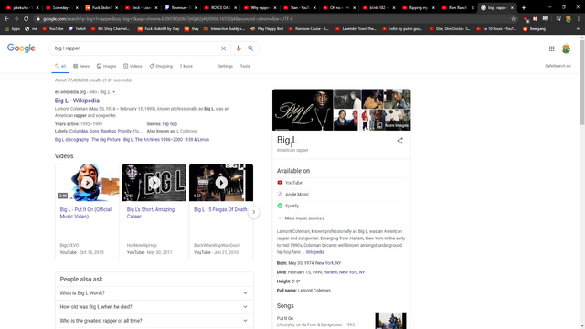Switch to the Shopping results tab

click(161, 66)
